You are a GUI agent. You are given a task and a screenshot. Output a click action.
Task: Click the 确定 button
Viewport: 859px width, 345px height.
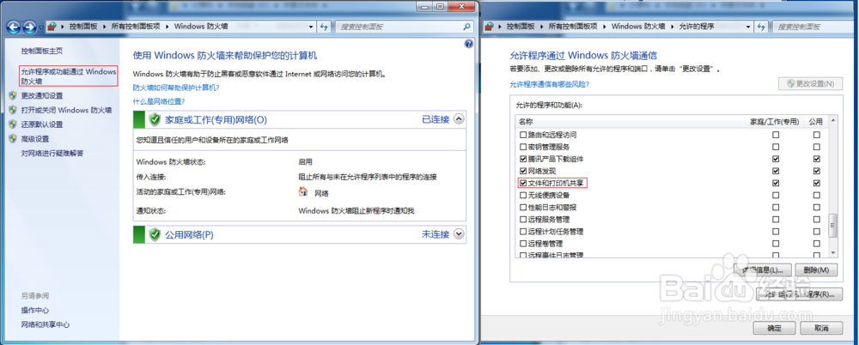pos(774,328)
